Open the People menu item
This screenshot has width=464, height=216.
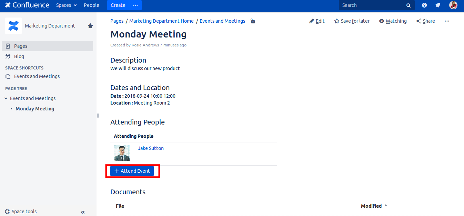click(91, 5)
